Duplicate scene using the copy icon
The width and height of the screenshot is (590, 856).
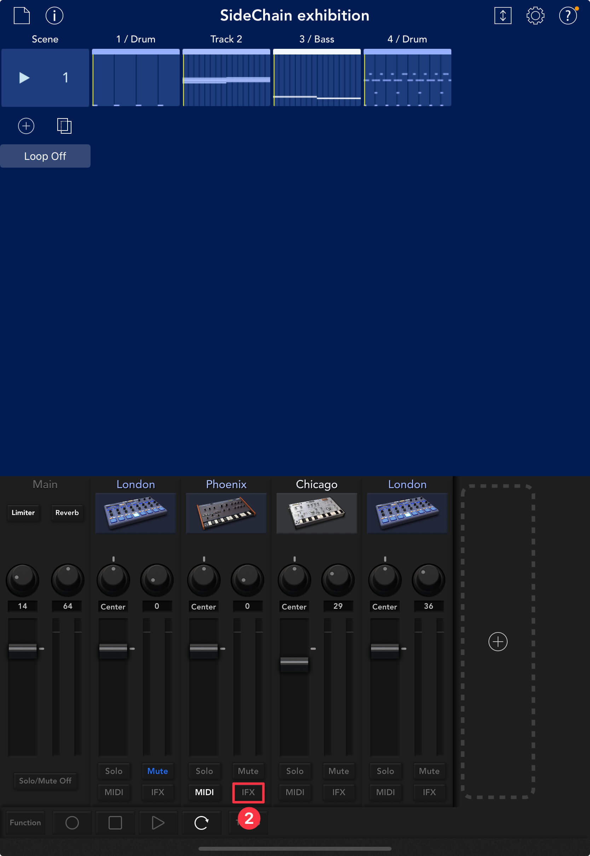(64, 126)
